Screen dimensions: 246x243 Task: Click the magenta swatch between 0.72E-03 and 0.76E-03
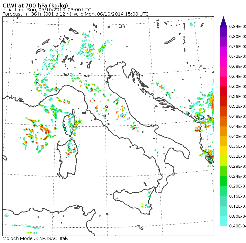(223, 52)
